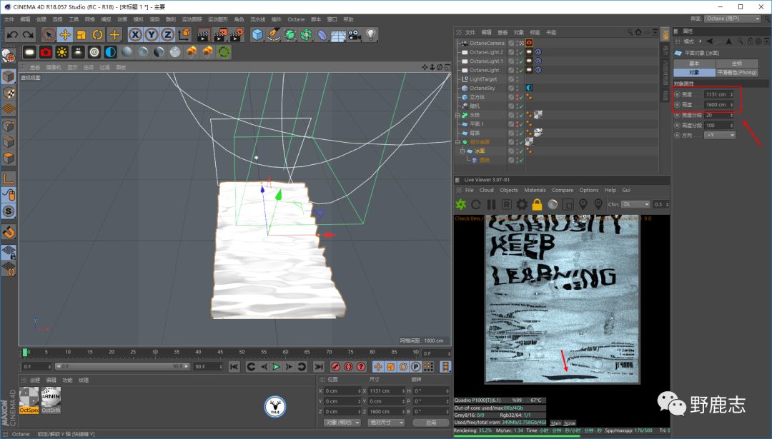Expand the 水珠 object tree node

click(x=457, y=115)
